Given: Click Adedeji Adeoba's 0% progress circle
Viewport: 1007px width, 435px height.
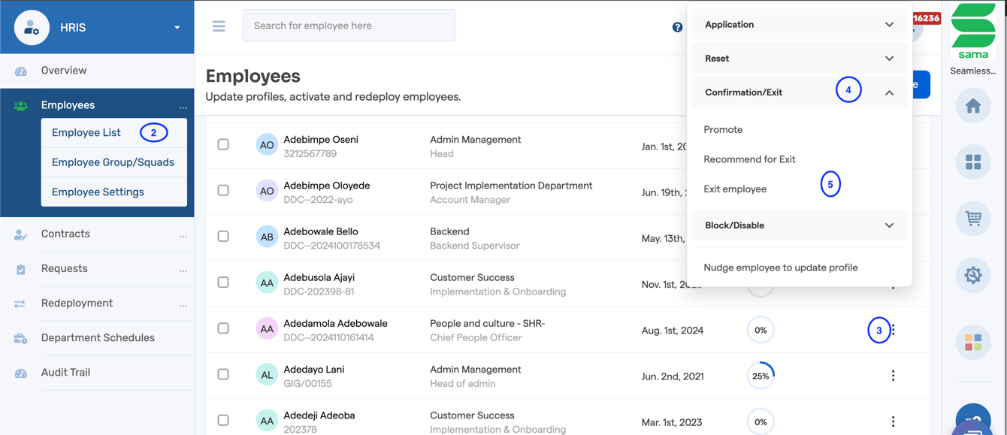Looking at the screenshot, I should coord(761,421).
